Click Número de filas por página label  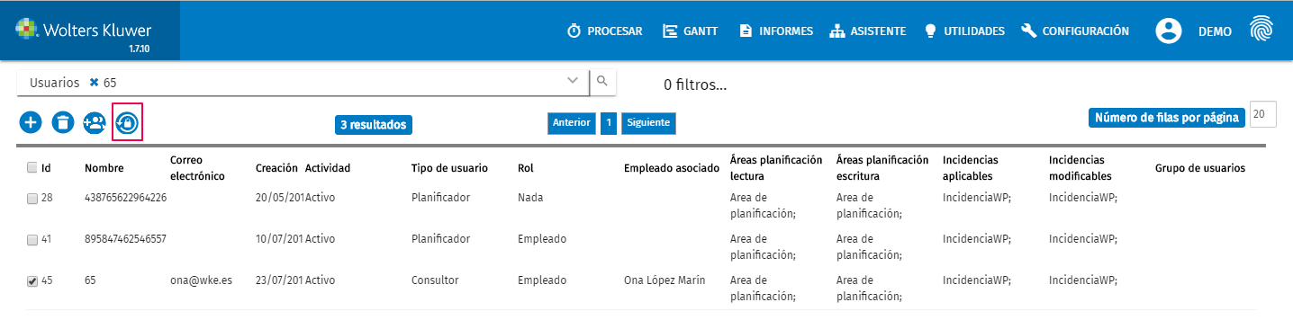1167,118
